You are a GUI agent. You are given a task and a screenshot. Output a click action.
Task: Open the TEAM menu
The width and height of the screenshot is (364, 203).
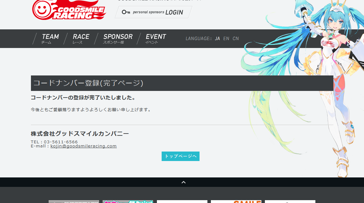click(50, 39)
